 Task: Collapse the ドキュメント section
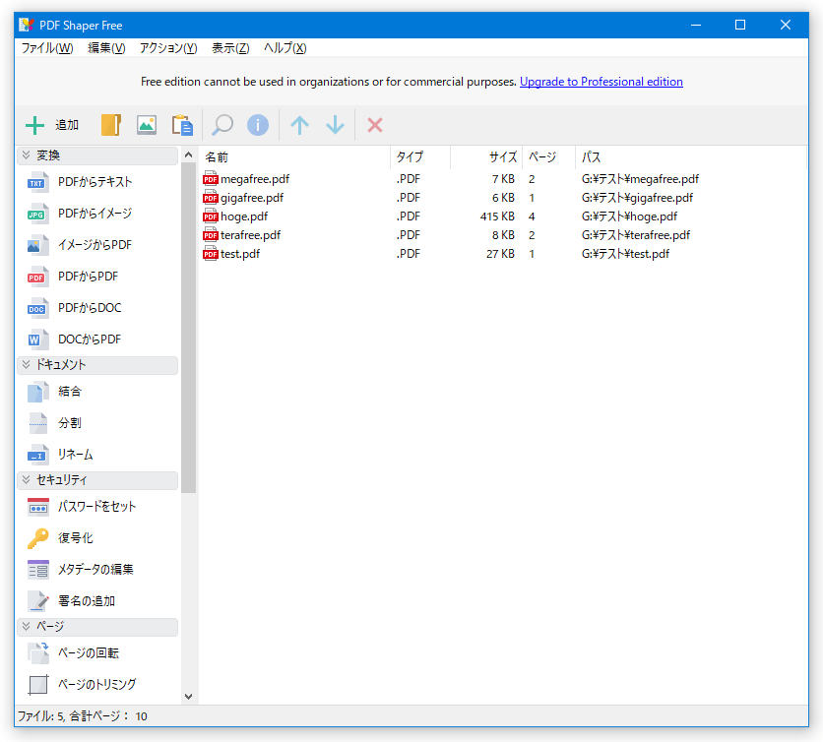pyautogui.click(x=97, y=365)
